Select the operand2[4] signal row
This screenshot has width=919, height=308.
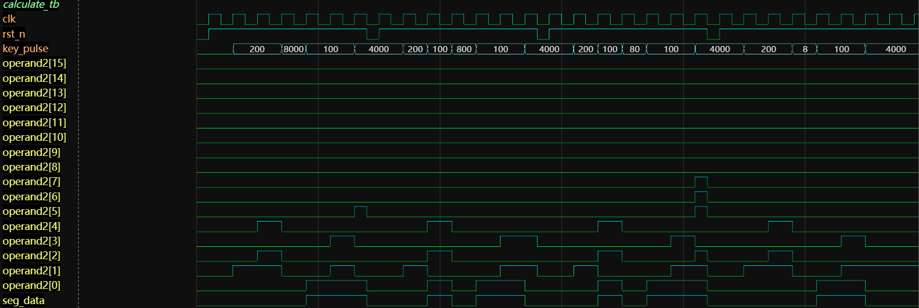[31, 227]
